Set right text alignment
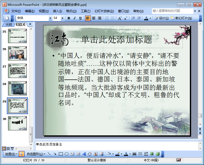204x165 pixels. (x=99, y=18)
